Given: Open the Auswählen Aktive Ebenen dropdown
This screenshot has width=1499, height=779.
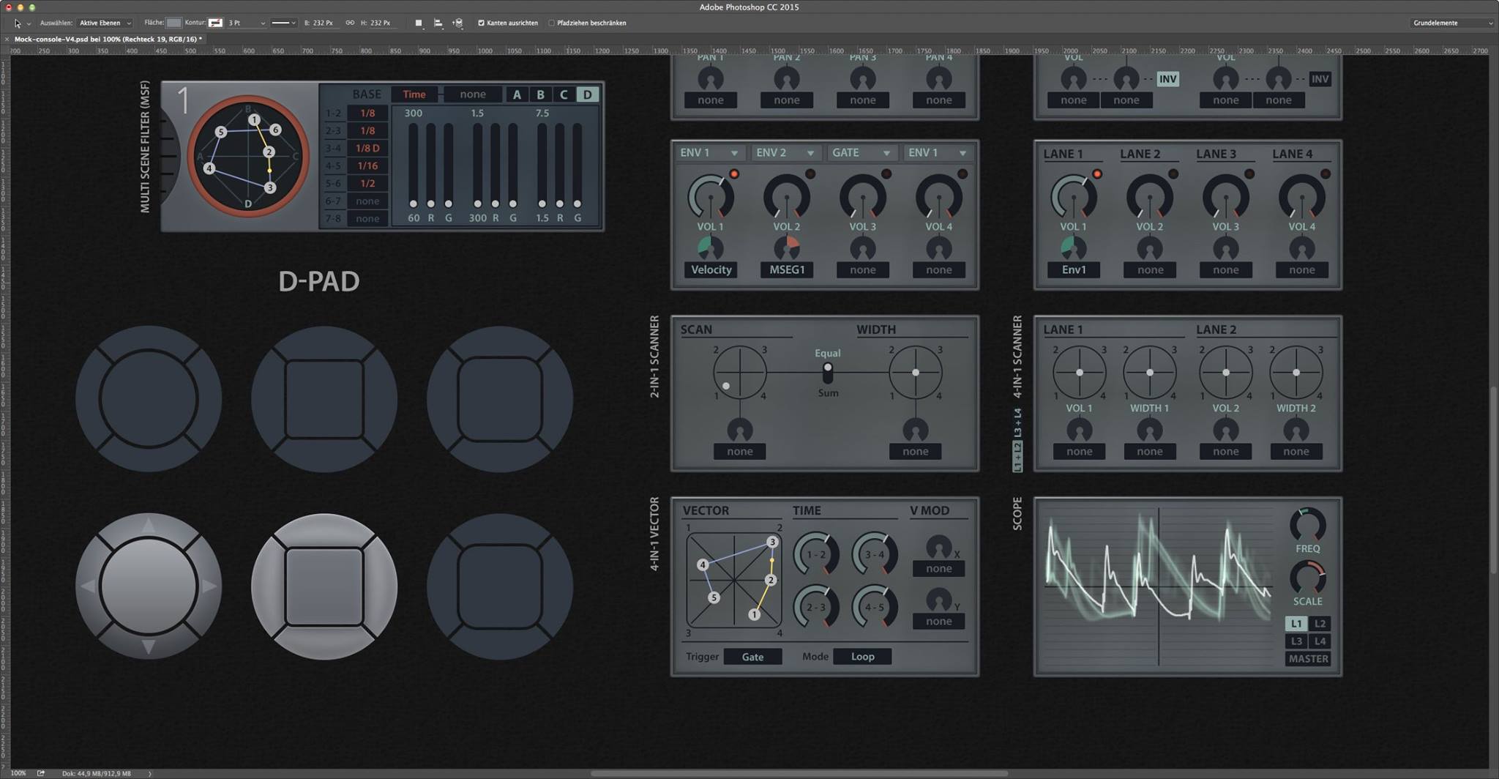Looking at the screenshot, I should 105,23.
